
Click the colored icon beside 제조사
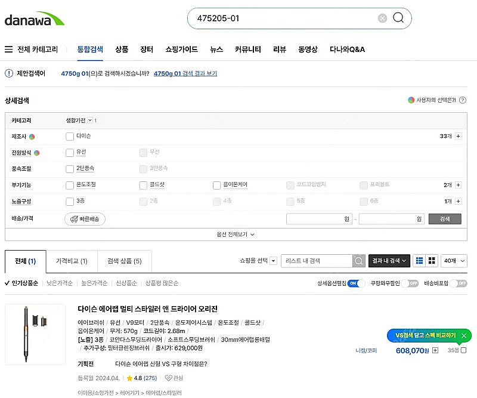(x=32, y=137)
